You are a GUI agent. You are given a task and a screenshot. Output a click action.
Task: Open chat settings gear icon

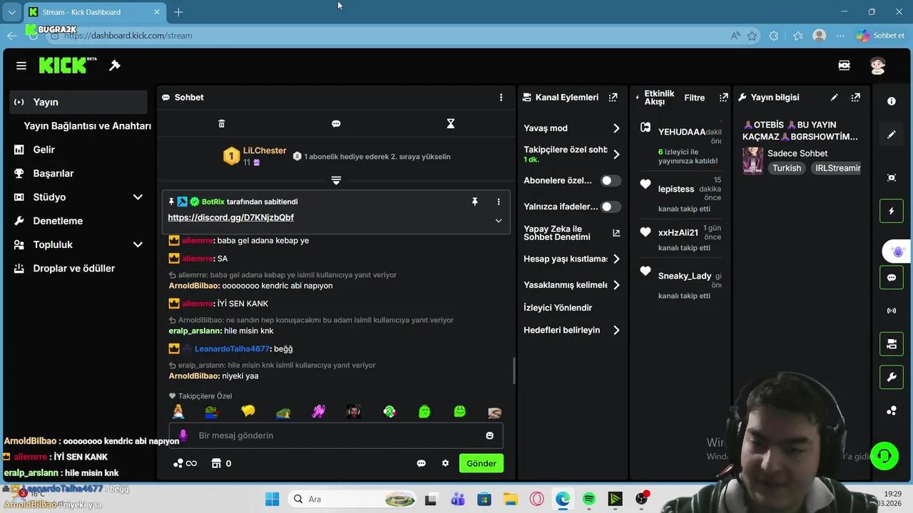click(x=445, y=463)
